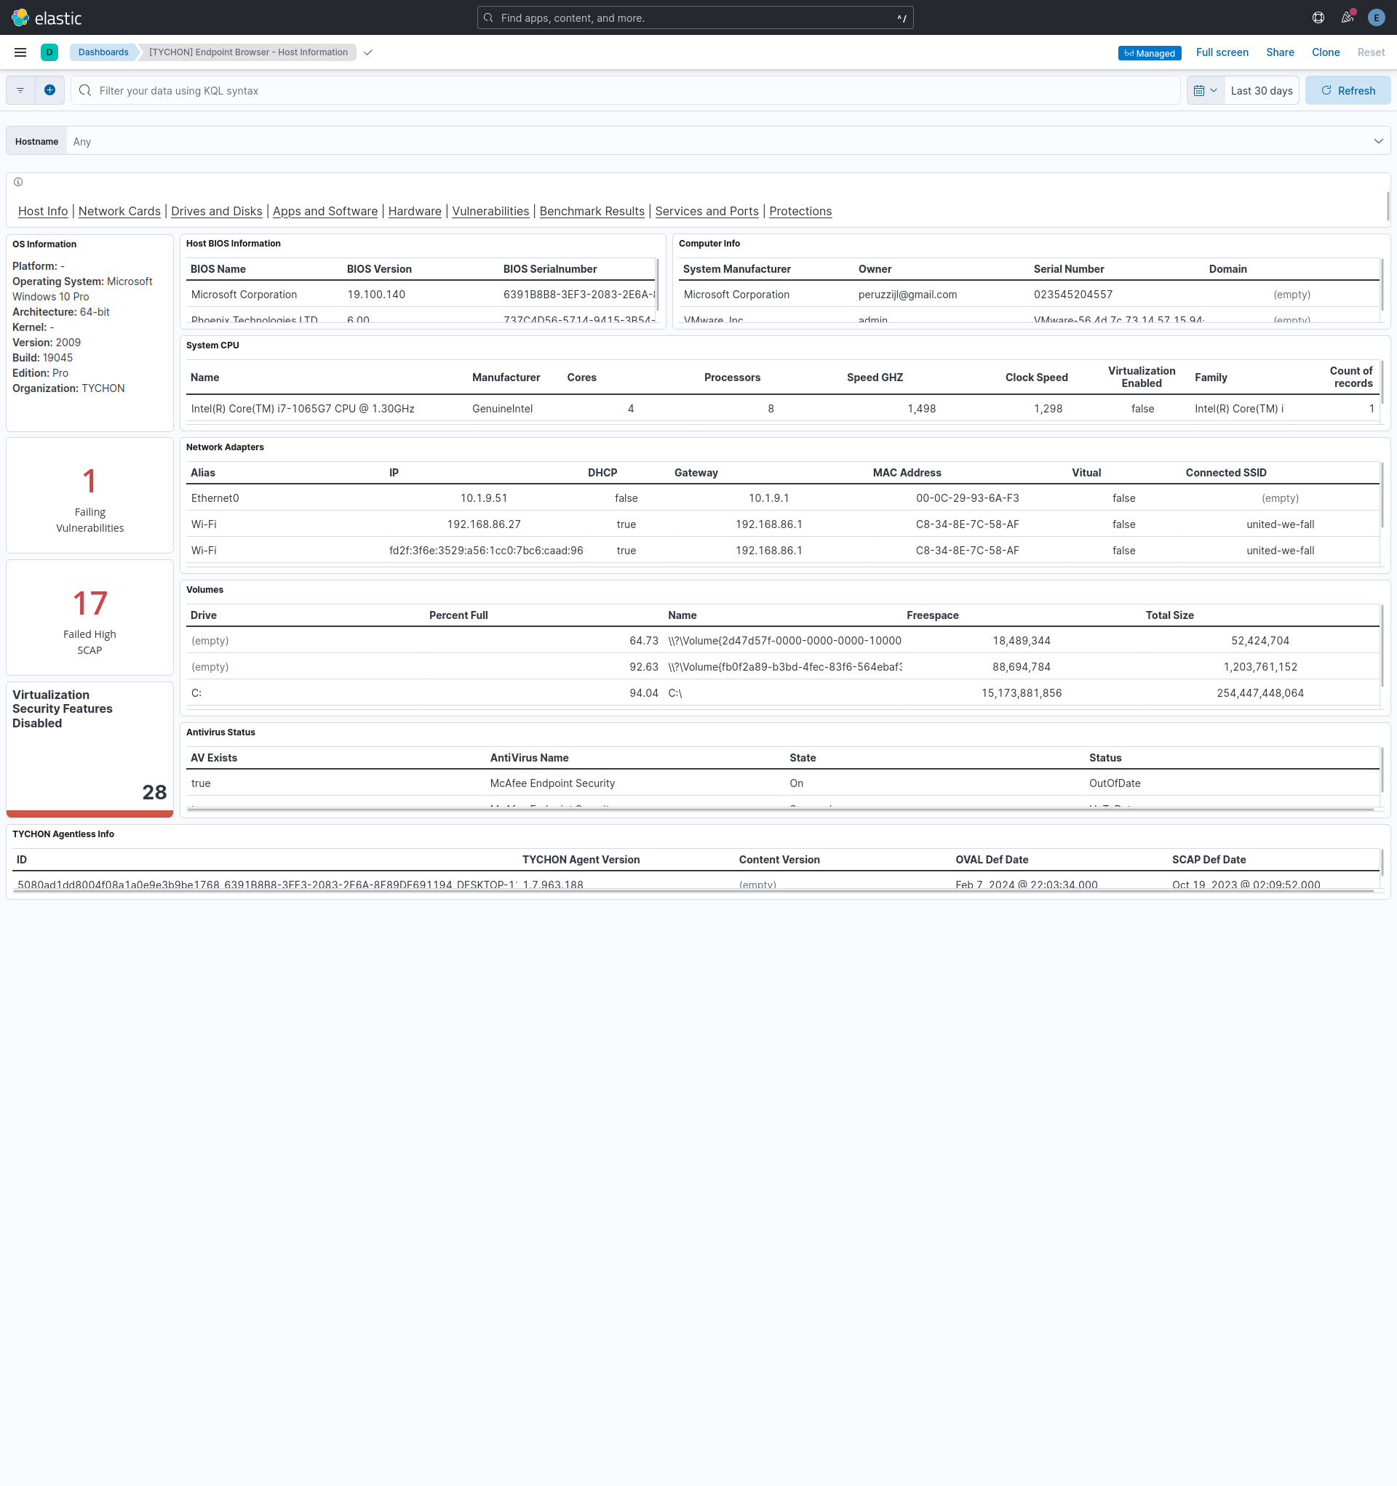Expand the Hostname filter dropdown
The image size is (1397, 1486).
(1378, 141)
